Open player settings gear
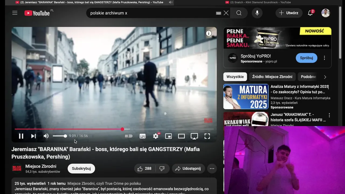 [x=156, y=136]
